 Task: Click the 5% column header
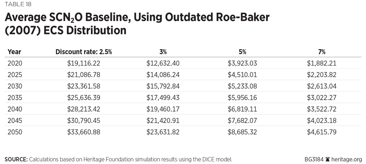242,52
